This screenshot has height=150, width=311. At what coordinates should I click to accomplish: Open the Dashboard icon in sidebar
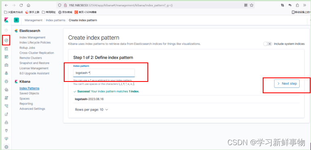tap(6, 57)
